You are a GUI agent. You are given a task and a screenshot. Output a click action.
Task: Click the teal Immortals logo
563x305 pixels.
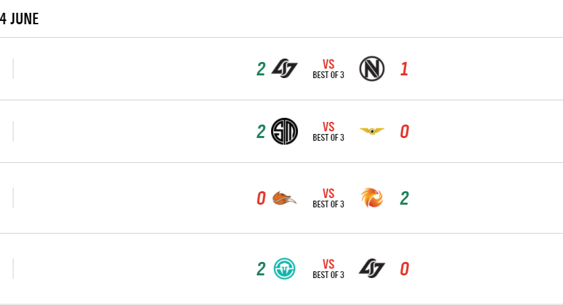[x=285, y=269]
